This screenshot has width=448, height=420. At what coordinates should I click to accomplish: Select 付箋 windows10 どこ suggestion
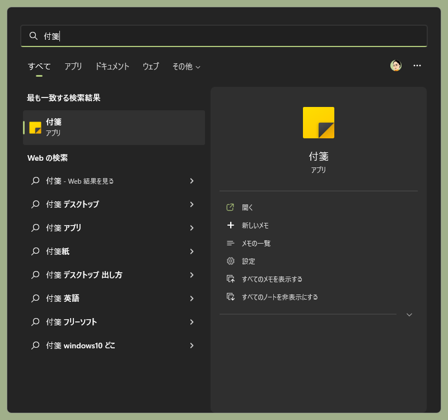click(x=114, y=346)
